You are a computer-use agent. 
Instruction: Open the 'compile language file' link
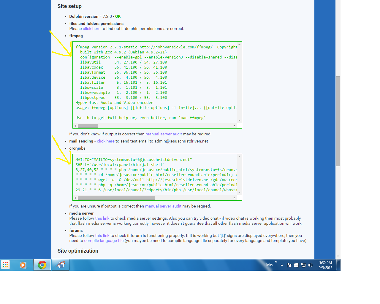pyautogui.click(x=104, y=240)
